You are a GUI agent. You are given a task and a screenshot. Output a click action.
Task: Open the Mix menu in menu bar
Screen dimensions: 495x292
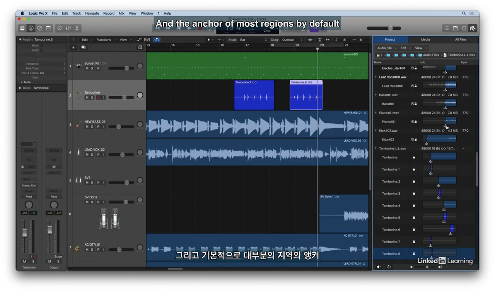click(121, 13)
